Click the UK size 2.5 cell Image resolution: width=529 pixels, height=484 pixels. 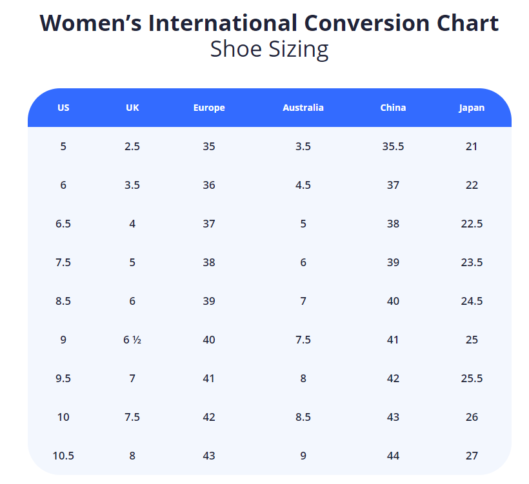(132, 146)
